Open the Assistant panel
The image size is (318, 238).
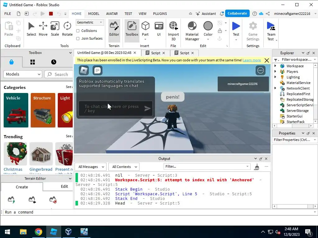tap(206, 14)
